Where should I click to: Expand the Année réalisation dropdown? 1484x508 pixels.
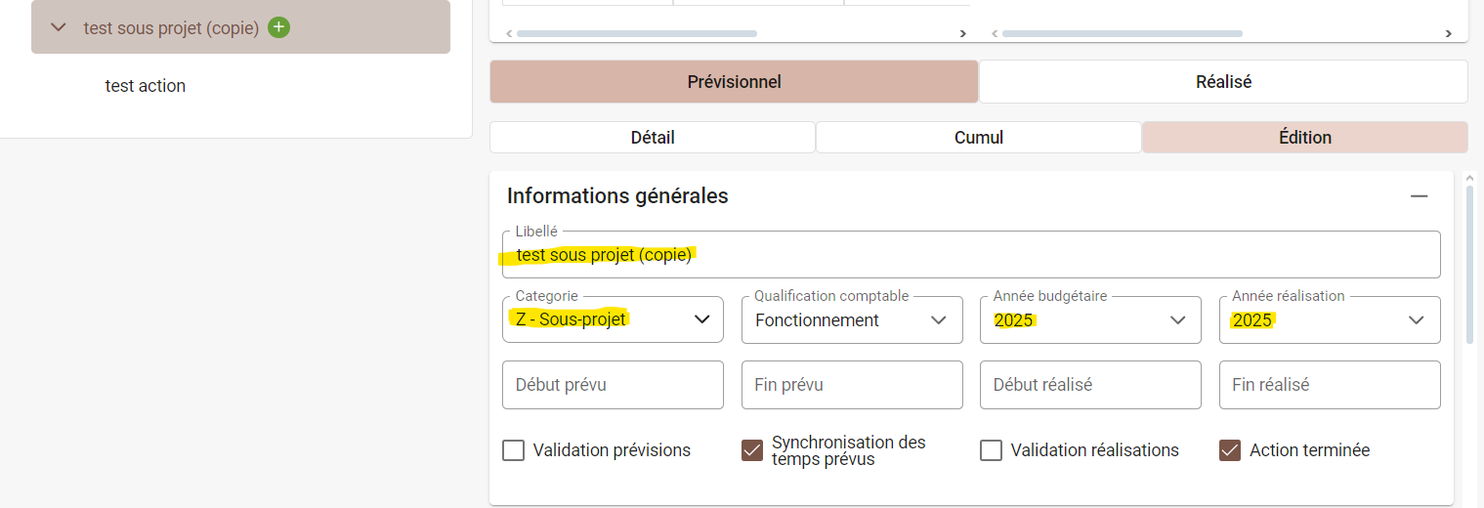(1330, 320)
